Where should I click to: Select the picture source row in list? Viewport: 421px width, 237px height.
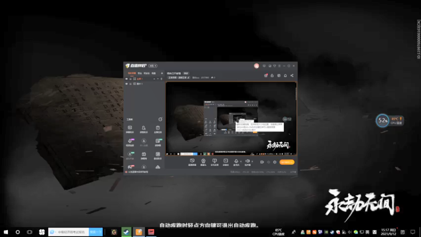(x=144, y=84)
